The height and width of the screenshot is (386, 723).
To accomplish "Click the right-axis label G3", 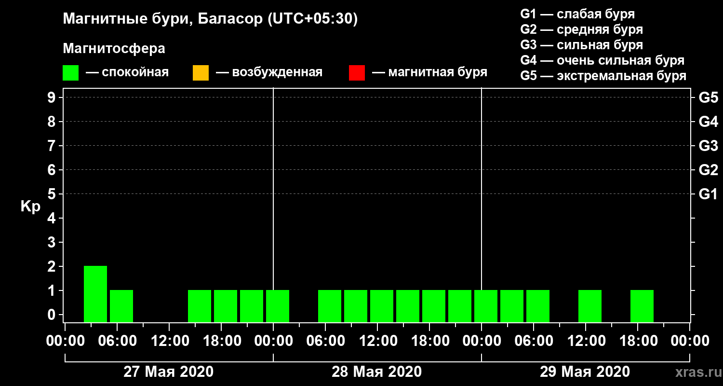I will (x=708, y=146).
